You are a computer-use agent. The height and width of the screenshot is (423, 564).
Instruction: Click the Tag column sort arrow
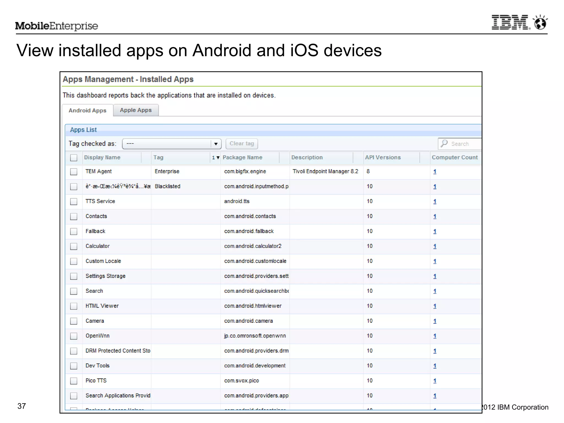(x=218, y=158)
